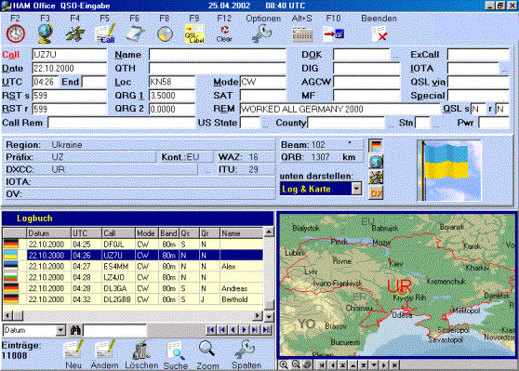The image size is (519, 371).
Task: Zoom in on the map
Action: (x=284, y=364)
